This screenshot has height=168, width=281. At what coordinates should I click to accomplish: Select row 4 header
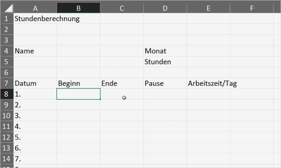(7, 51)
